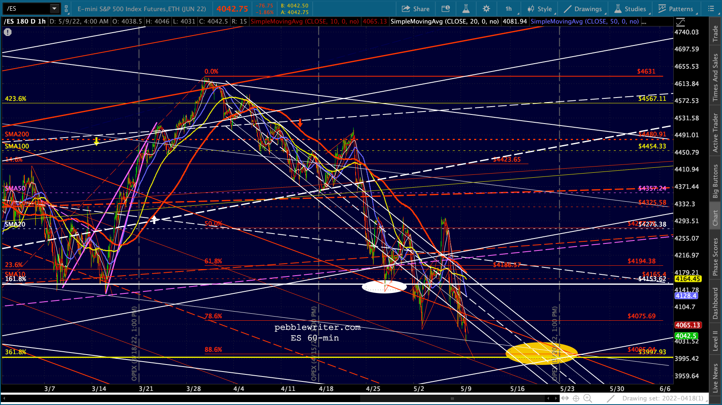Image resolution: width=722 pixels, height=405 pixels.
Task: Click the yellow down arrow drawing marker
Action: [96, 141]
